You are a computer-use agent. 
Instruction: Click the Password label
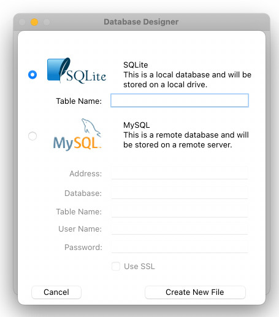click(x=83, y=247)
